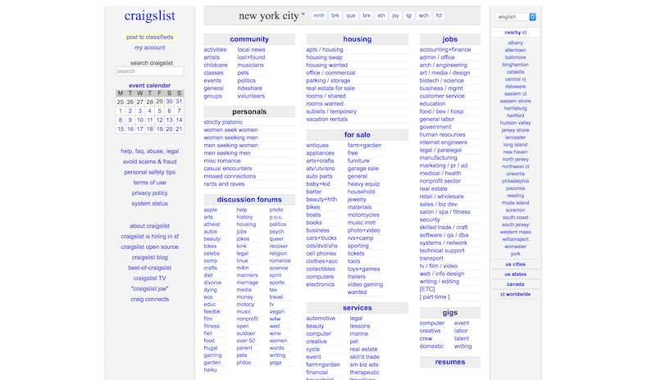Screen dimensions: 656x380
Task: Open the services section header
Action: pyautogui.click(x=358, y=308)
